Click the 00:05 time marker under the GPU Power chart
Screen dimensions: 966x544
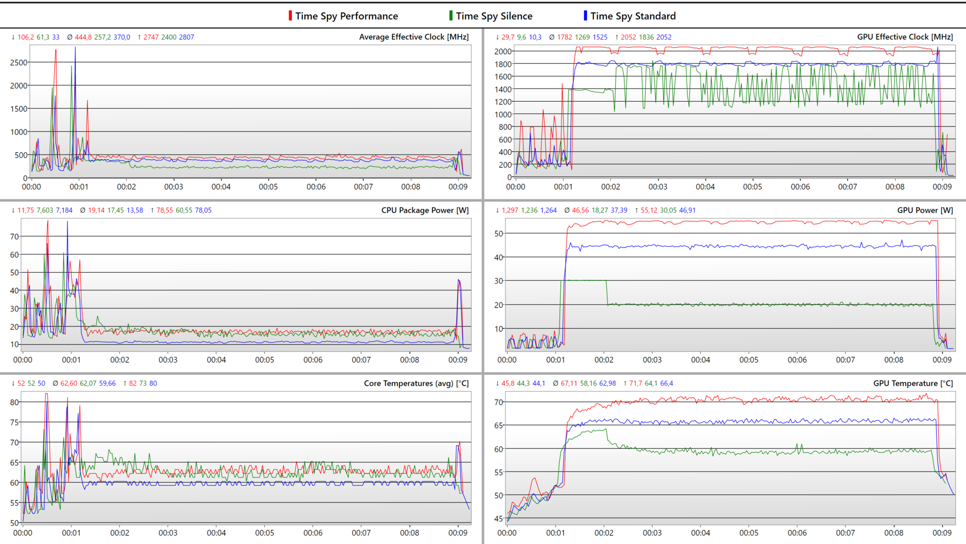748,360
